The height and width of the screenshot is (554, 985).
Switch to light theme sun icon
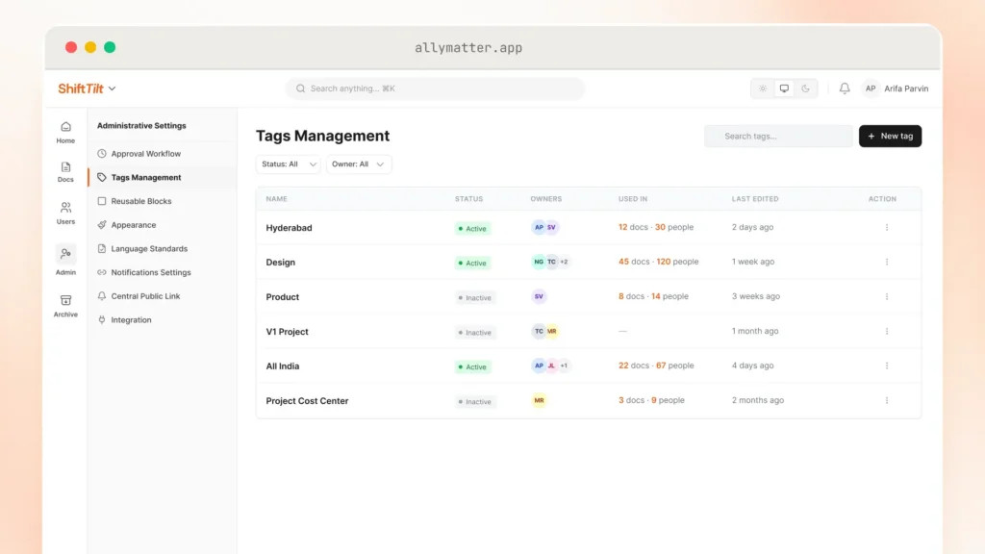(763, 88)
